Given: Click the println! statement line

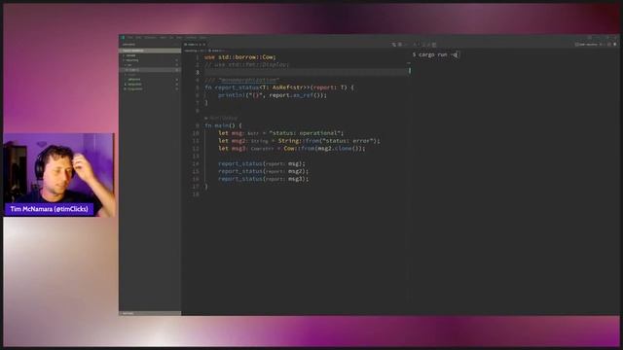Looking at the screenshot, I should coord(273,95).
